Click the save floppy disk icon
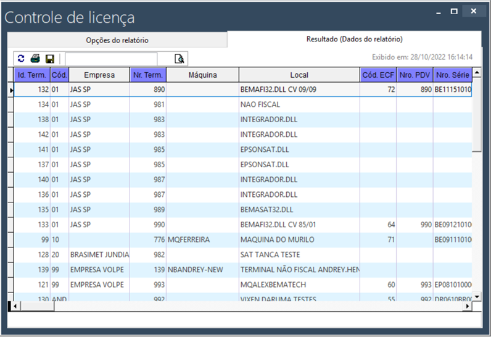Screen dimensions: 491x337 click(x=50, y=59)
